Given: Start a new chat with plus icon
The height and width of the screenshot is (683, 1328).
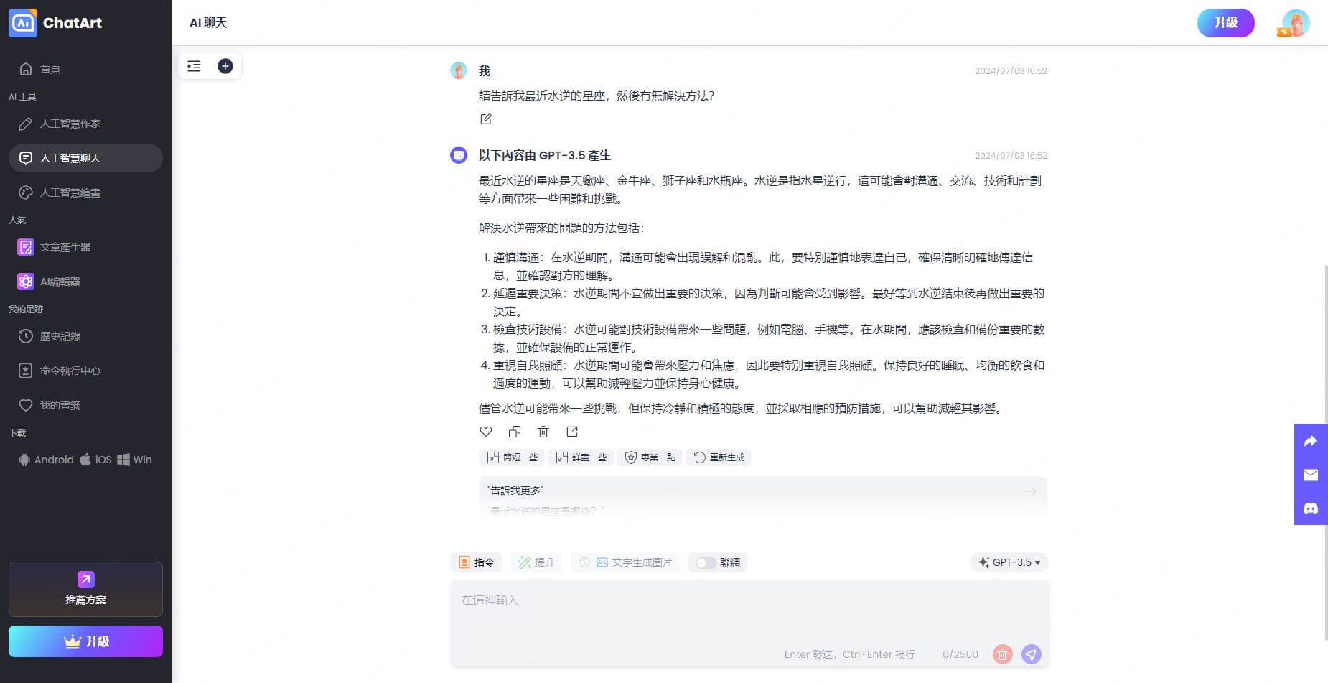Looking at the screenshot, I should [x=225, y=66].
